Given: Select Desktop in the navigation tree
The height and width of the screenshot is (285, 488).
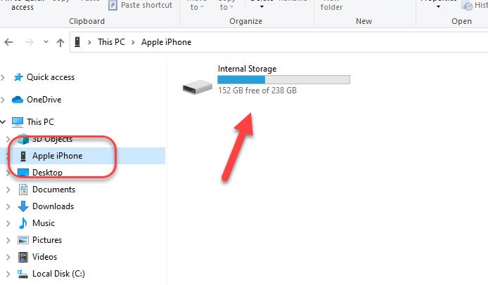Looking at the screenshot, I should click(x=47, y=173).
